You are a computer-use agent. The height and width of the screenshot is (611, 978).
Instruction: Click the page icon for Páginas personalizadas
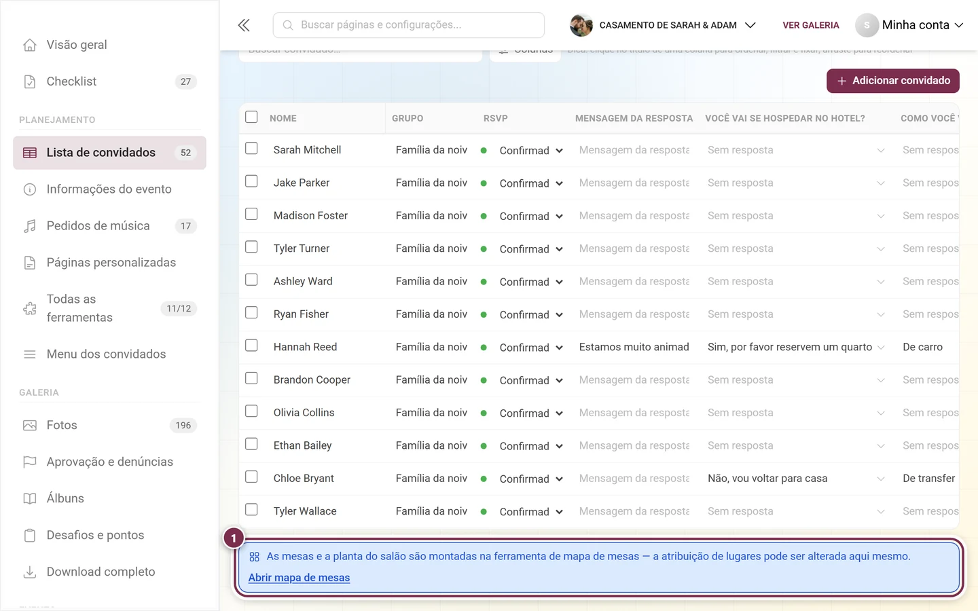(x=30, y=263)
